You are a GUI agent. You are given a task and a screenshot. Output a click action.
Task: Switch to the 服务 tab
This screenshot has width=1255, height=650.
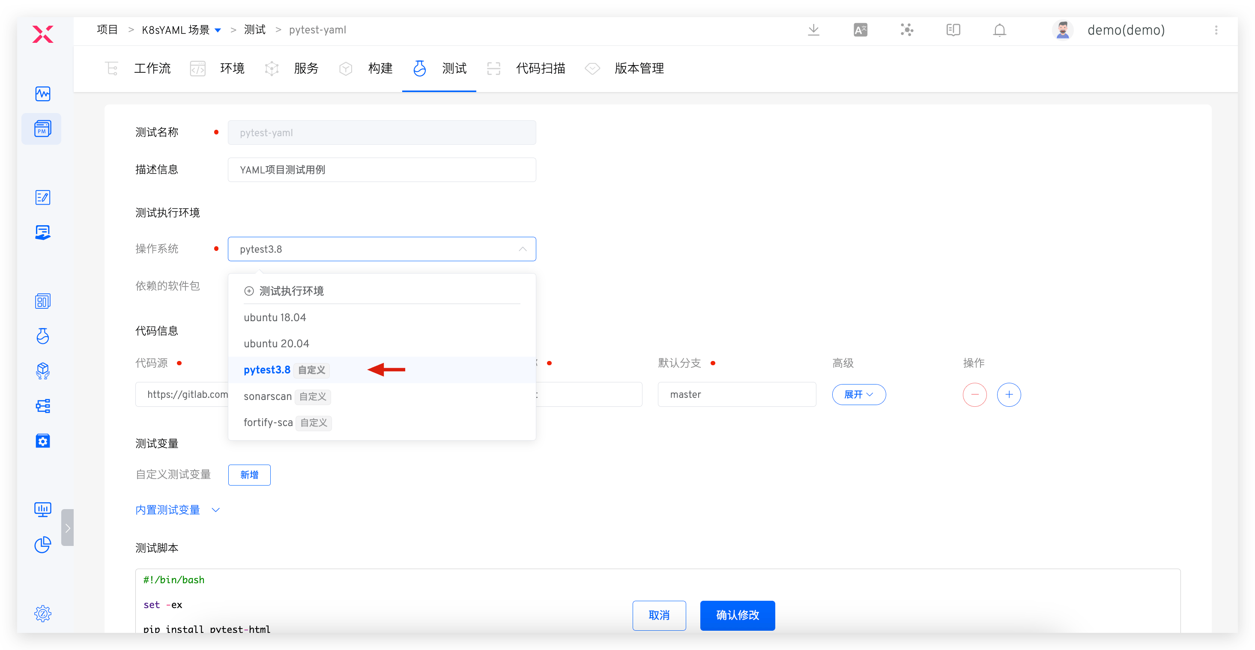tap(291, 68)
